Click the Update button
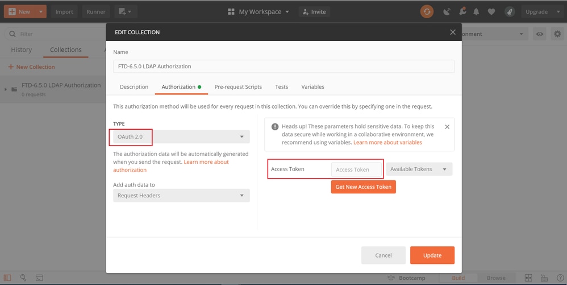The image size is (567, 285). 432,255
